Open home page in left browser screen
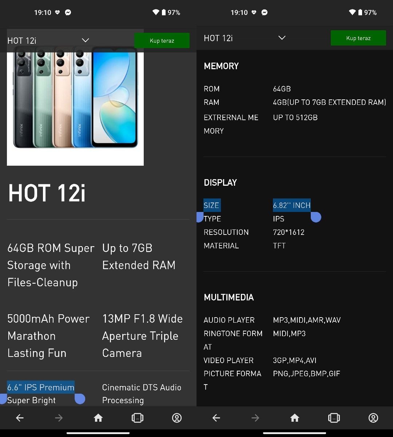Screen dimensions: 393x437 [x=98, y=418]
